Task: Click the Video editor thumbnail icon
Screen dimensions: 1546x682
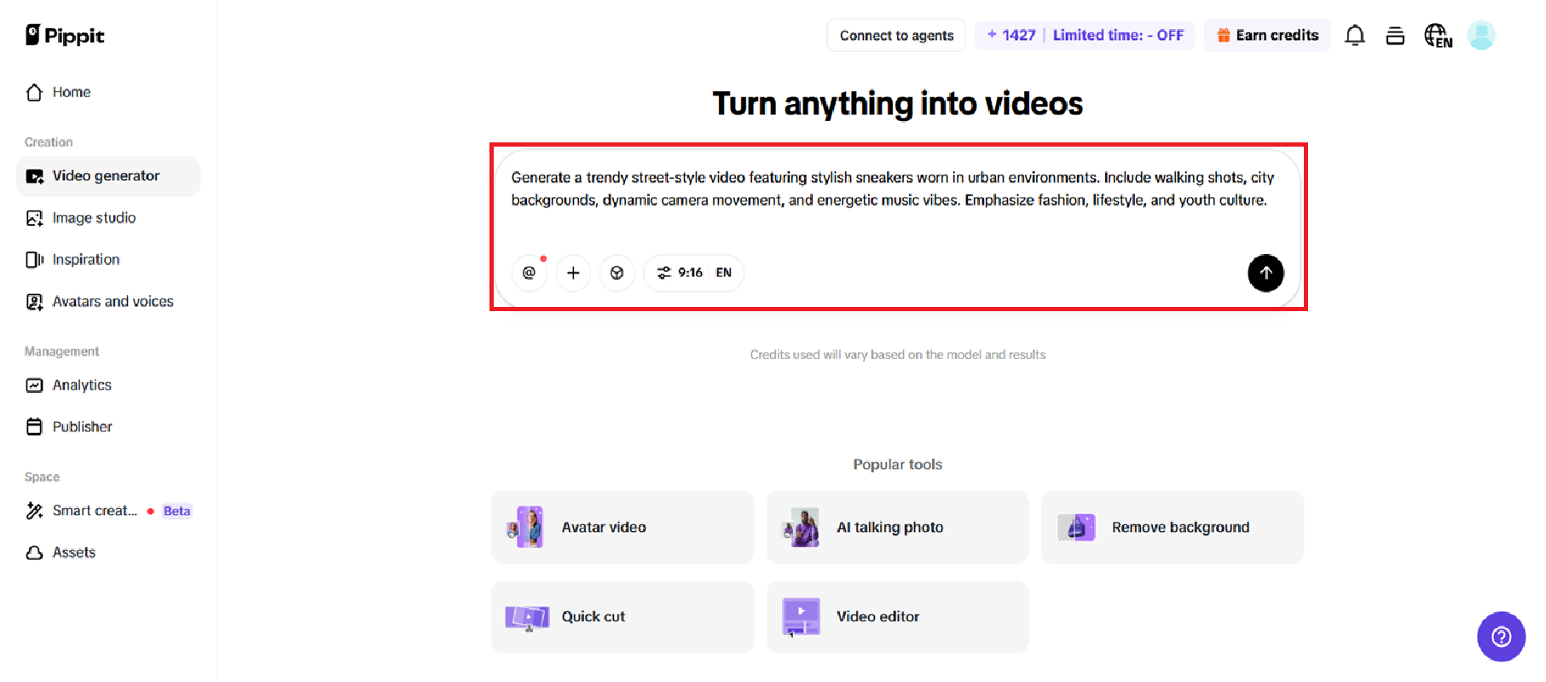Action: pyautogui.click(x=801, y=617)
